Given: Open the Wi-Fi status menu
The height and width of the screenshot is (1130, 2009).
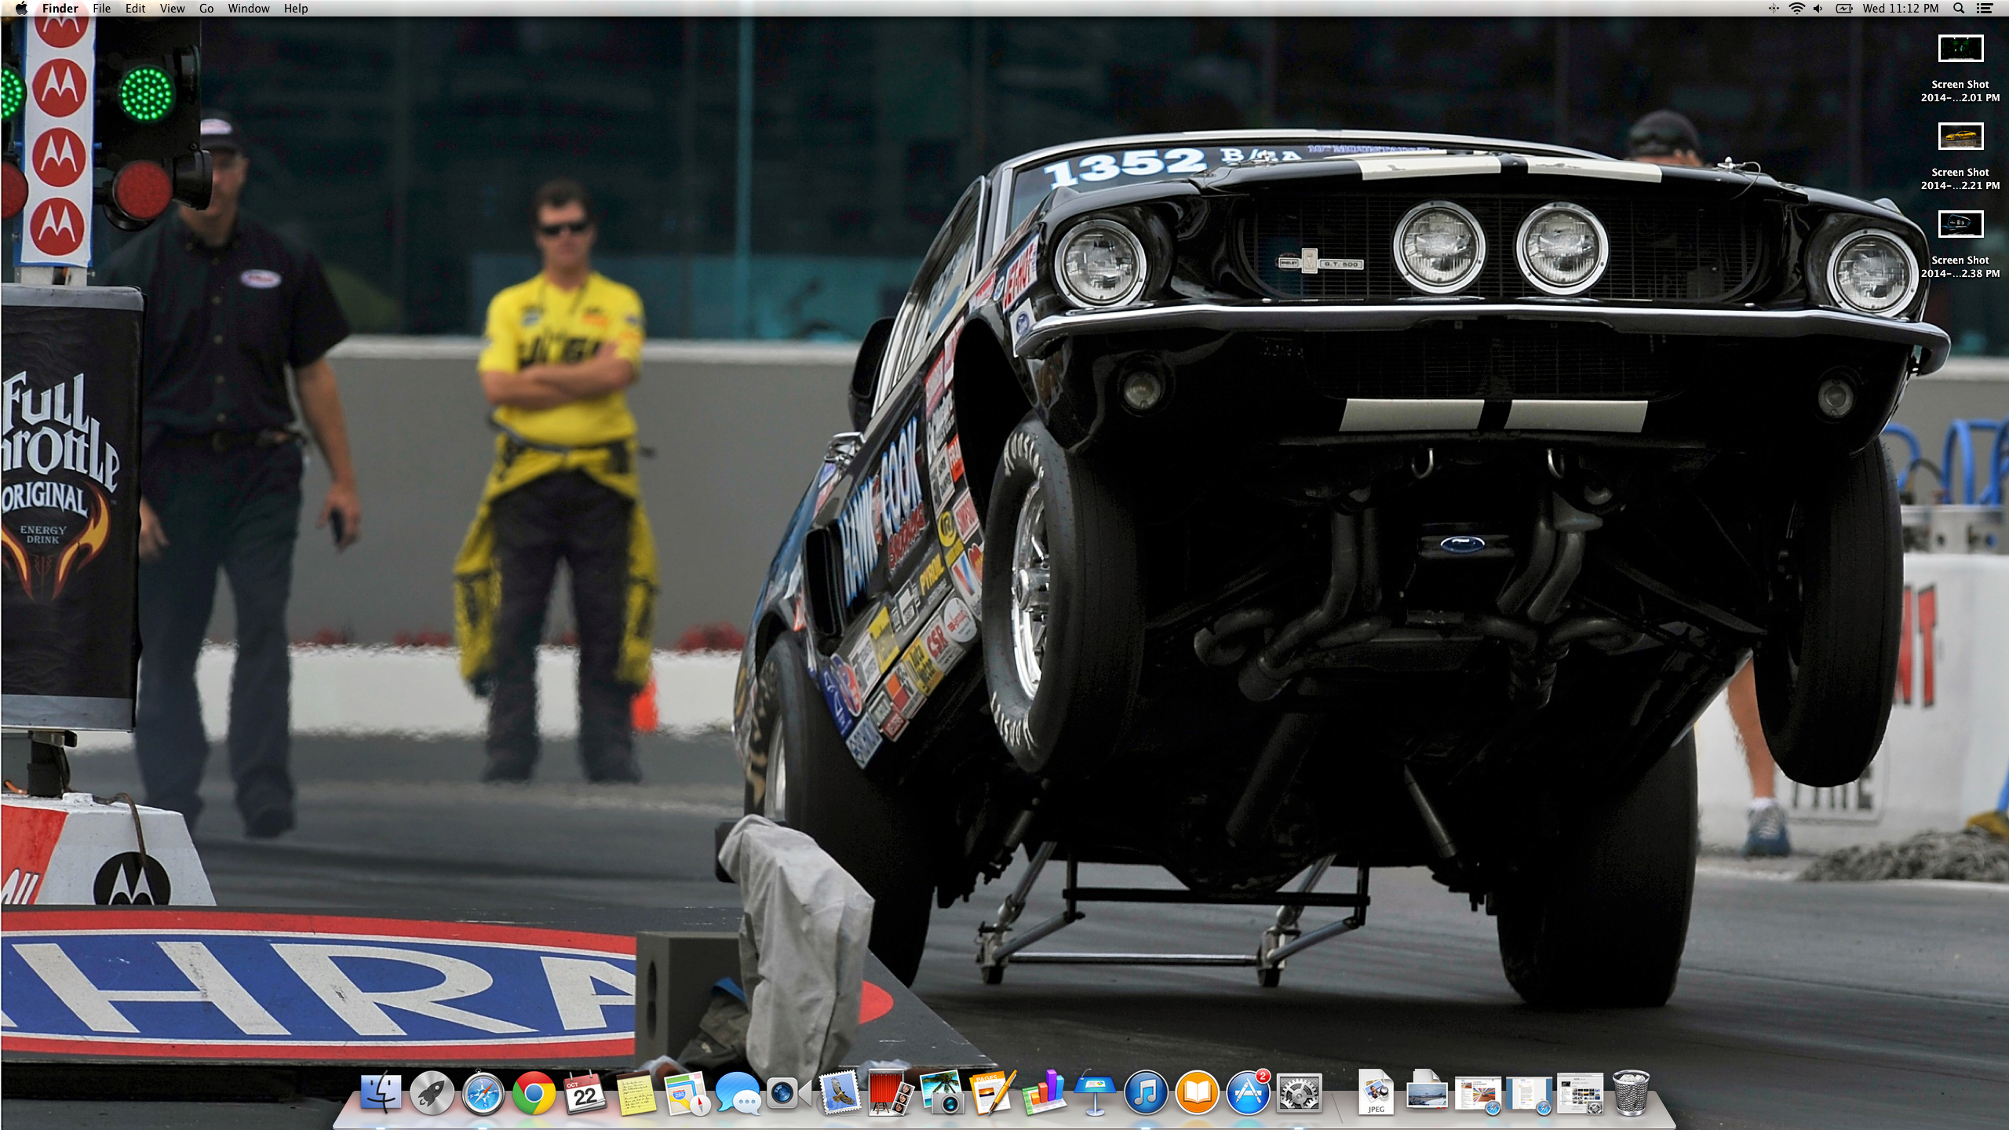Looking at the screenshot, I should click(1796, 9).
